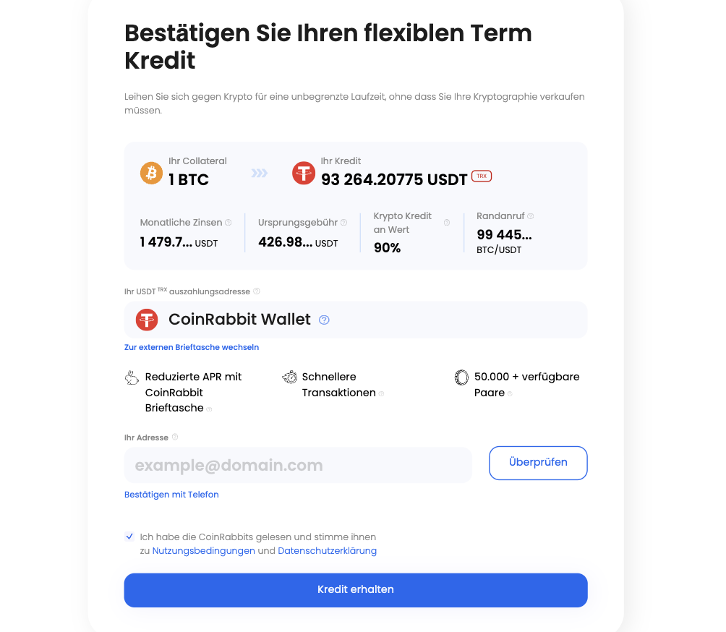Image resolution: width=726 pixels, height=632 pixels.
Task: Open help icon next to Ihr Adresse
Action: 175,437
